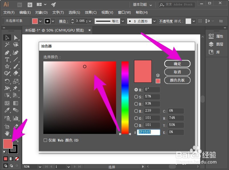Open the Object menu
Screen dimensions: 229x170
[x=41, y=13]
